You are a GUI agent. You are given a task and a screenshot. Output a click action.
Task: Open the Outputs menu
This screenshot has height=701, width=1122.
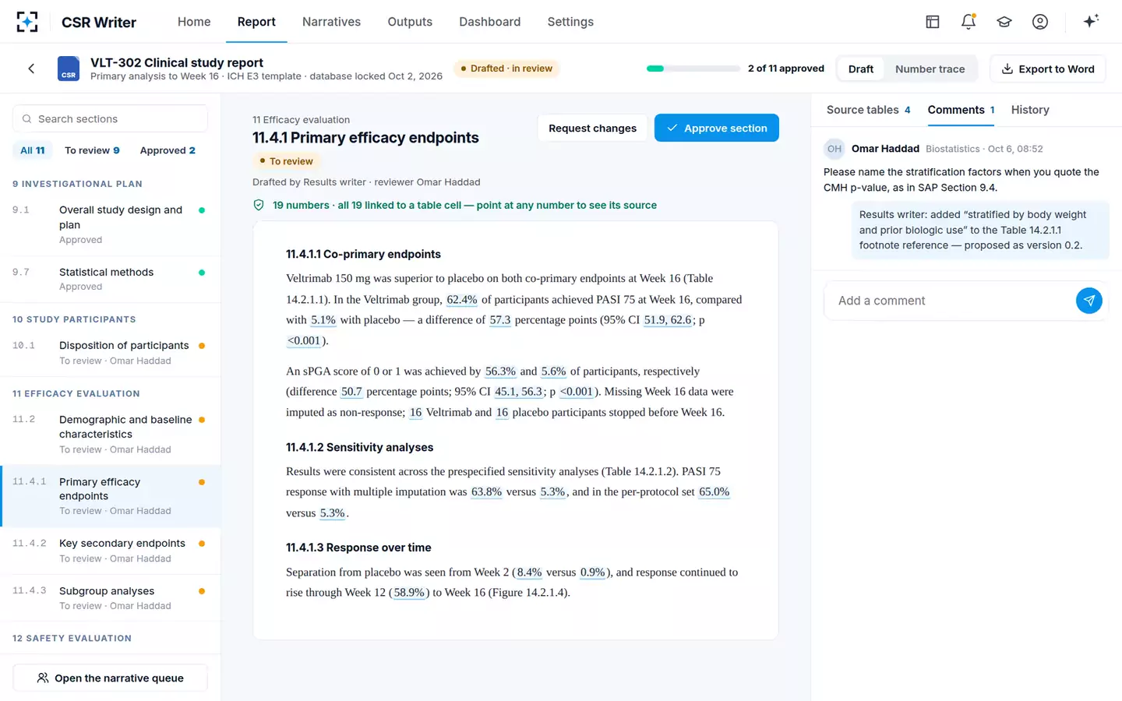tap(410, 22)
